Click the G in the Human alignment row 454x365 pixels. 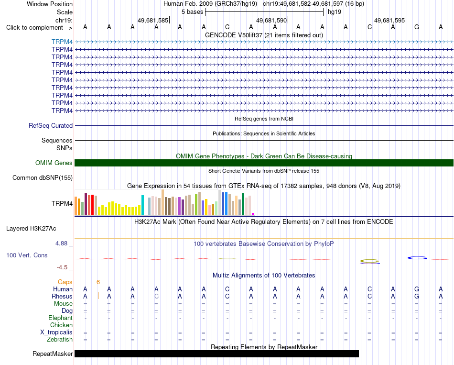click(x=417, y=289)
